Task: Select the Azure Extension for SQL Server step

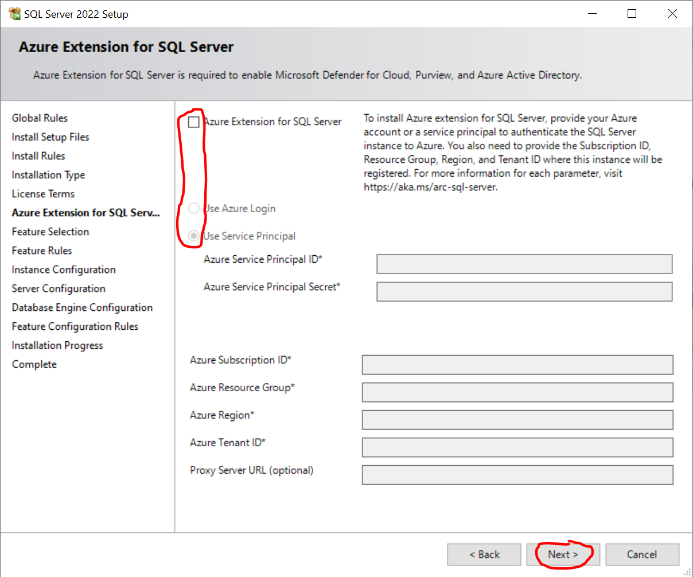Action: [x=85, y=213]
